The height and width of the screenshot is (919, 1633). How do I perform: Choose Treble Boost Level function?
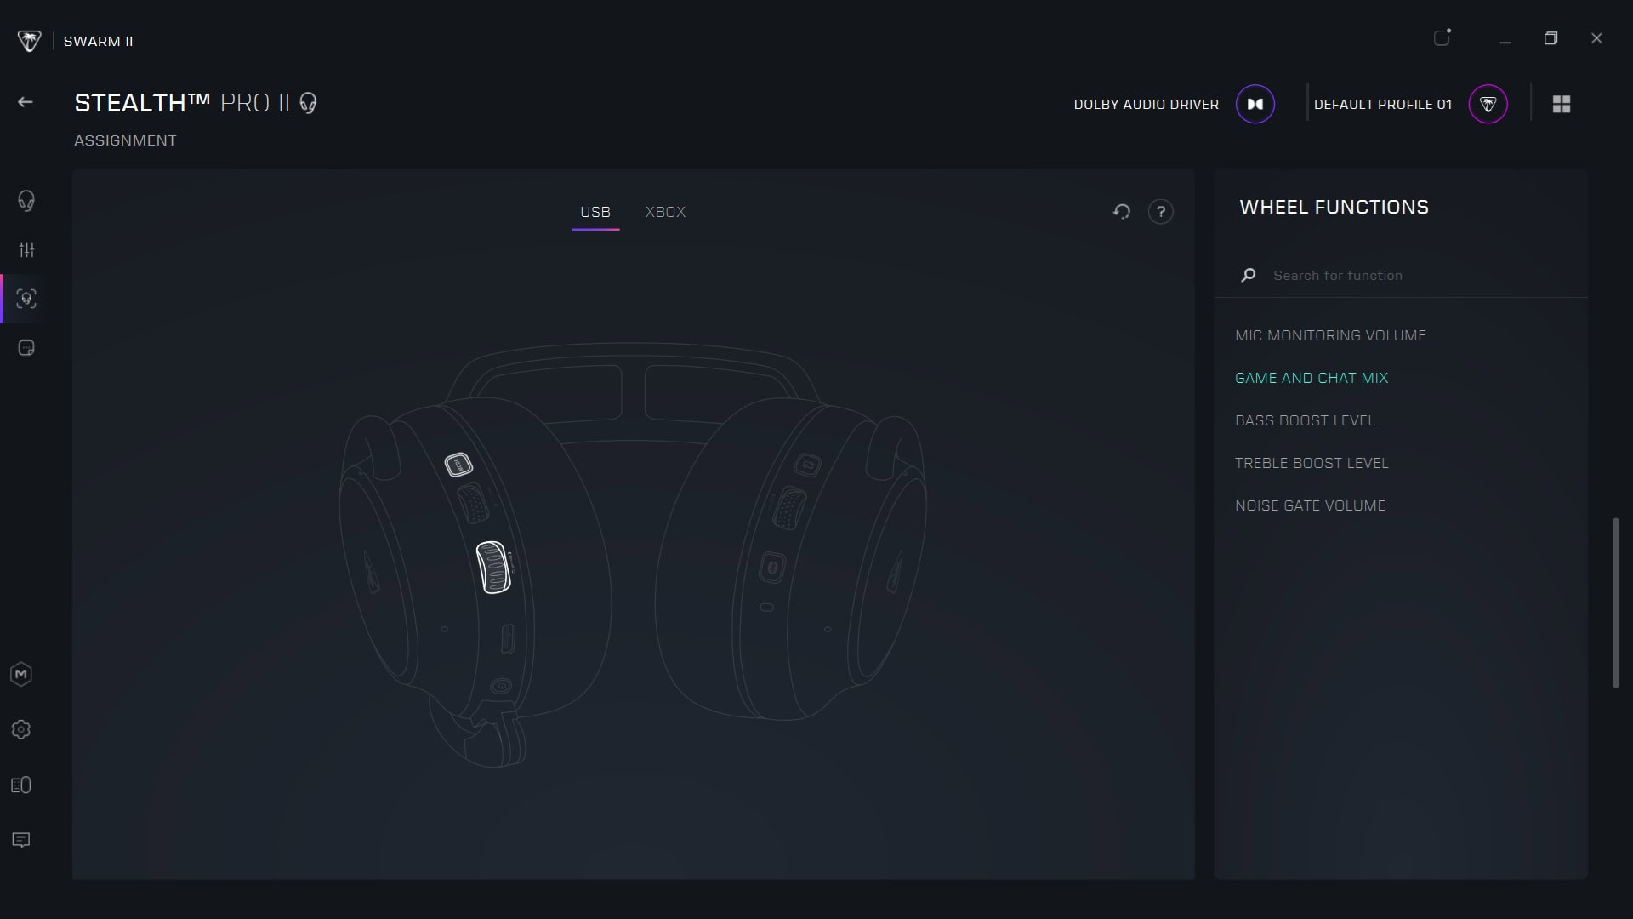1312,463
